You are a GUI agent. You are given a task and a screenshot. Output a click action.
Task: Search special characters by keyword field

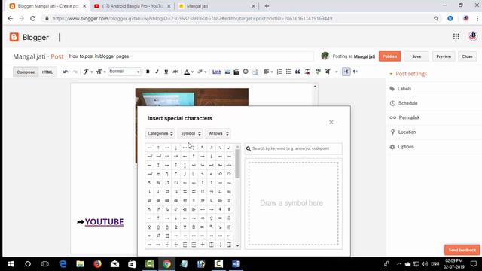coord(294,148)
